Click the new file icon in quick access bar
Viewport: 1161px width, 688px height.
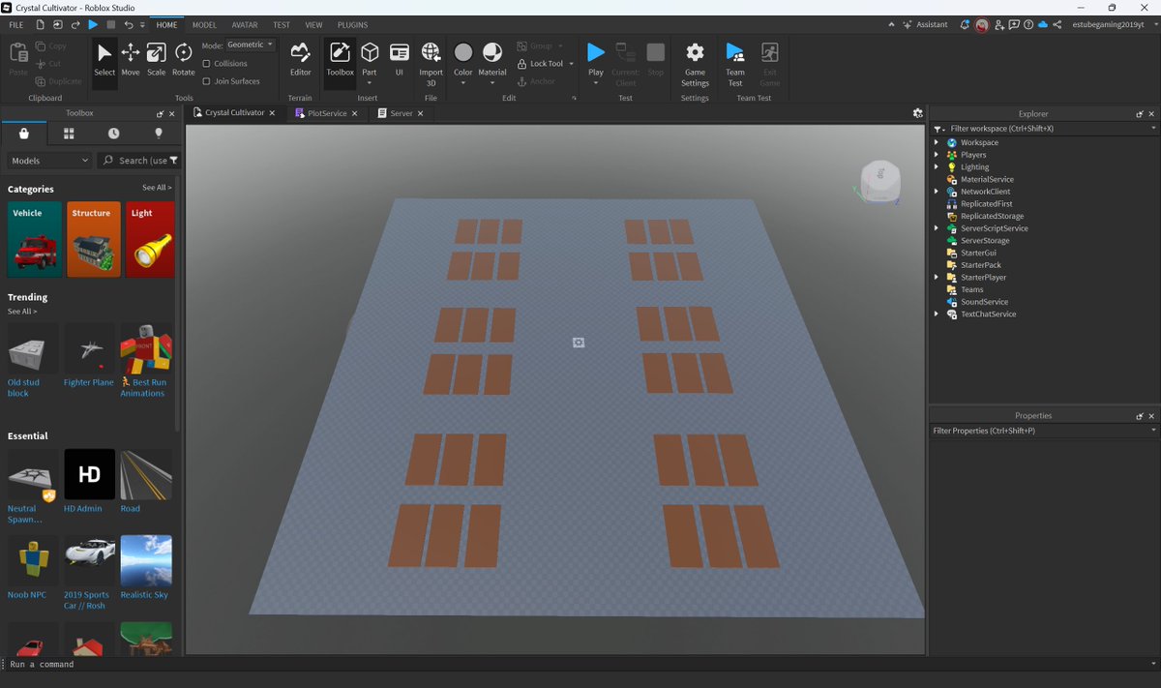coord(40,24)
